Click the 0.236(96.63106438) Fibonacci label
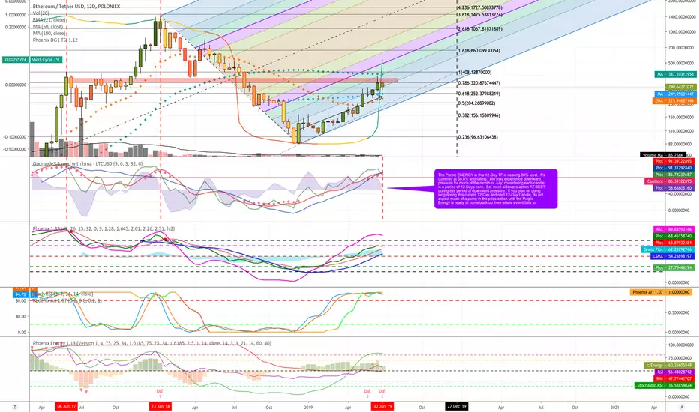699x412 pixels. point(478,137)
